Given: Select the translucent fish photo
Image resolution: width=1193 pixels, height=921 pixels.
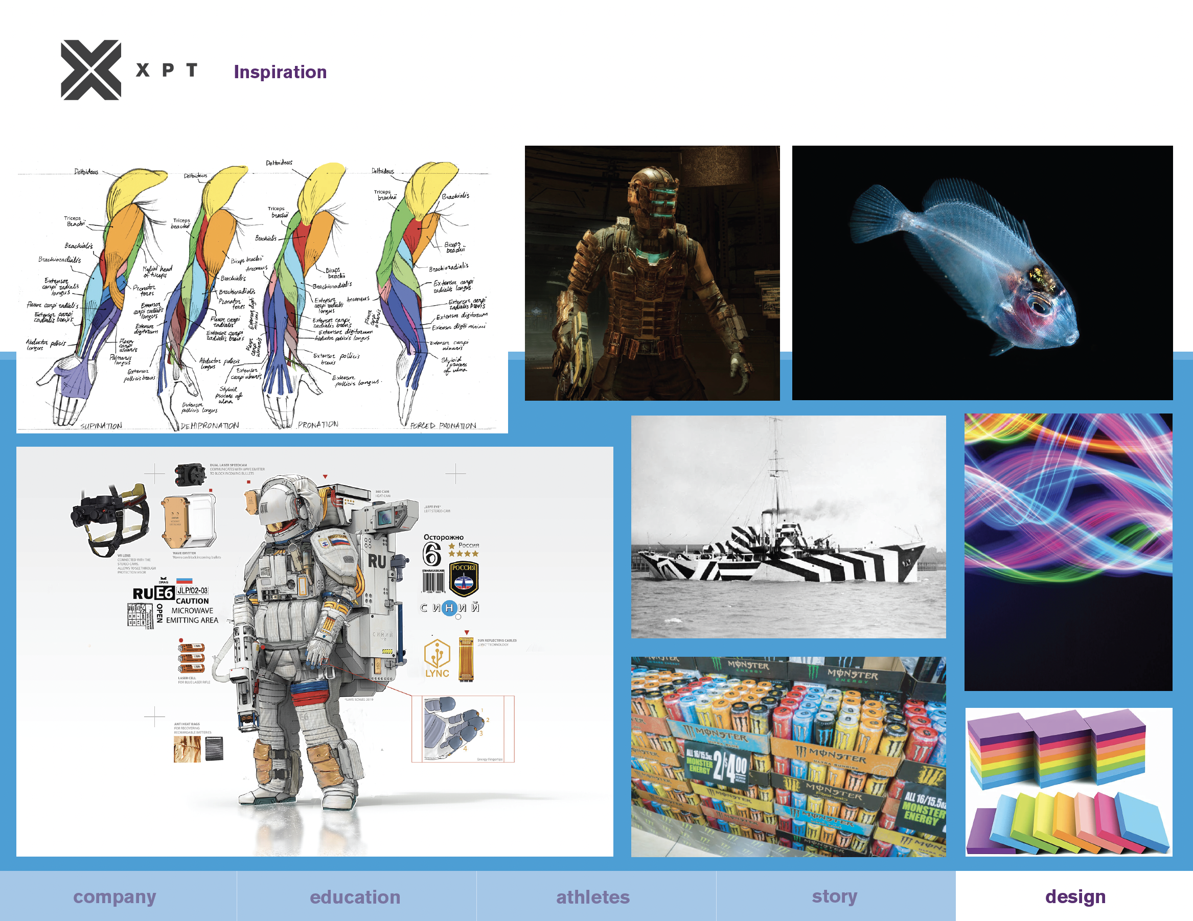Looking at the screenshot, I should [x=981, y=273].
